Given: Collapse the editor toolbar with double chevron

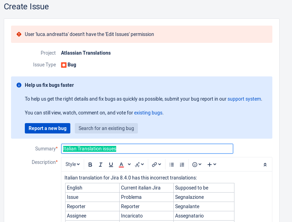Looking at the screenshot, I should point(265,165).
